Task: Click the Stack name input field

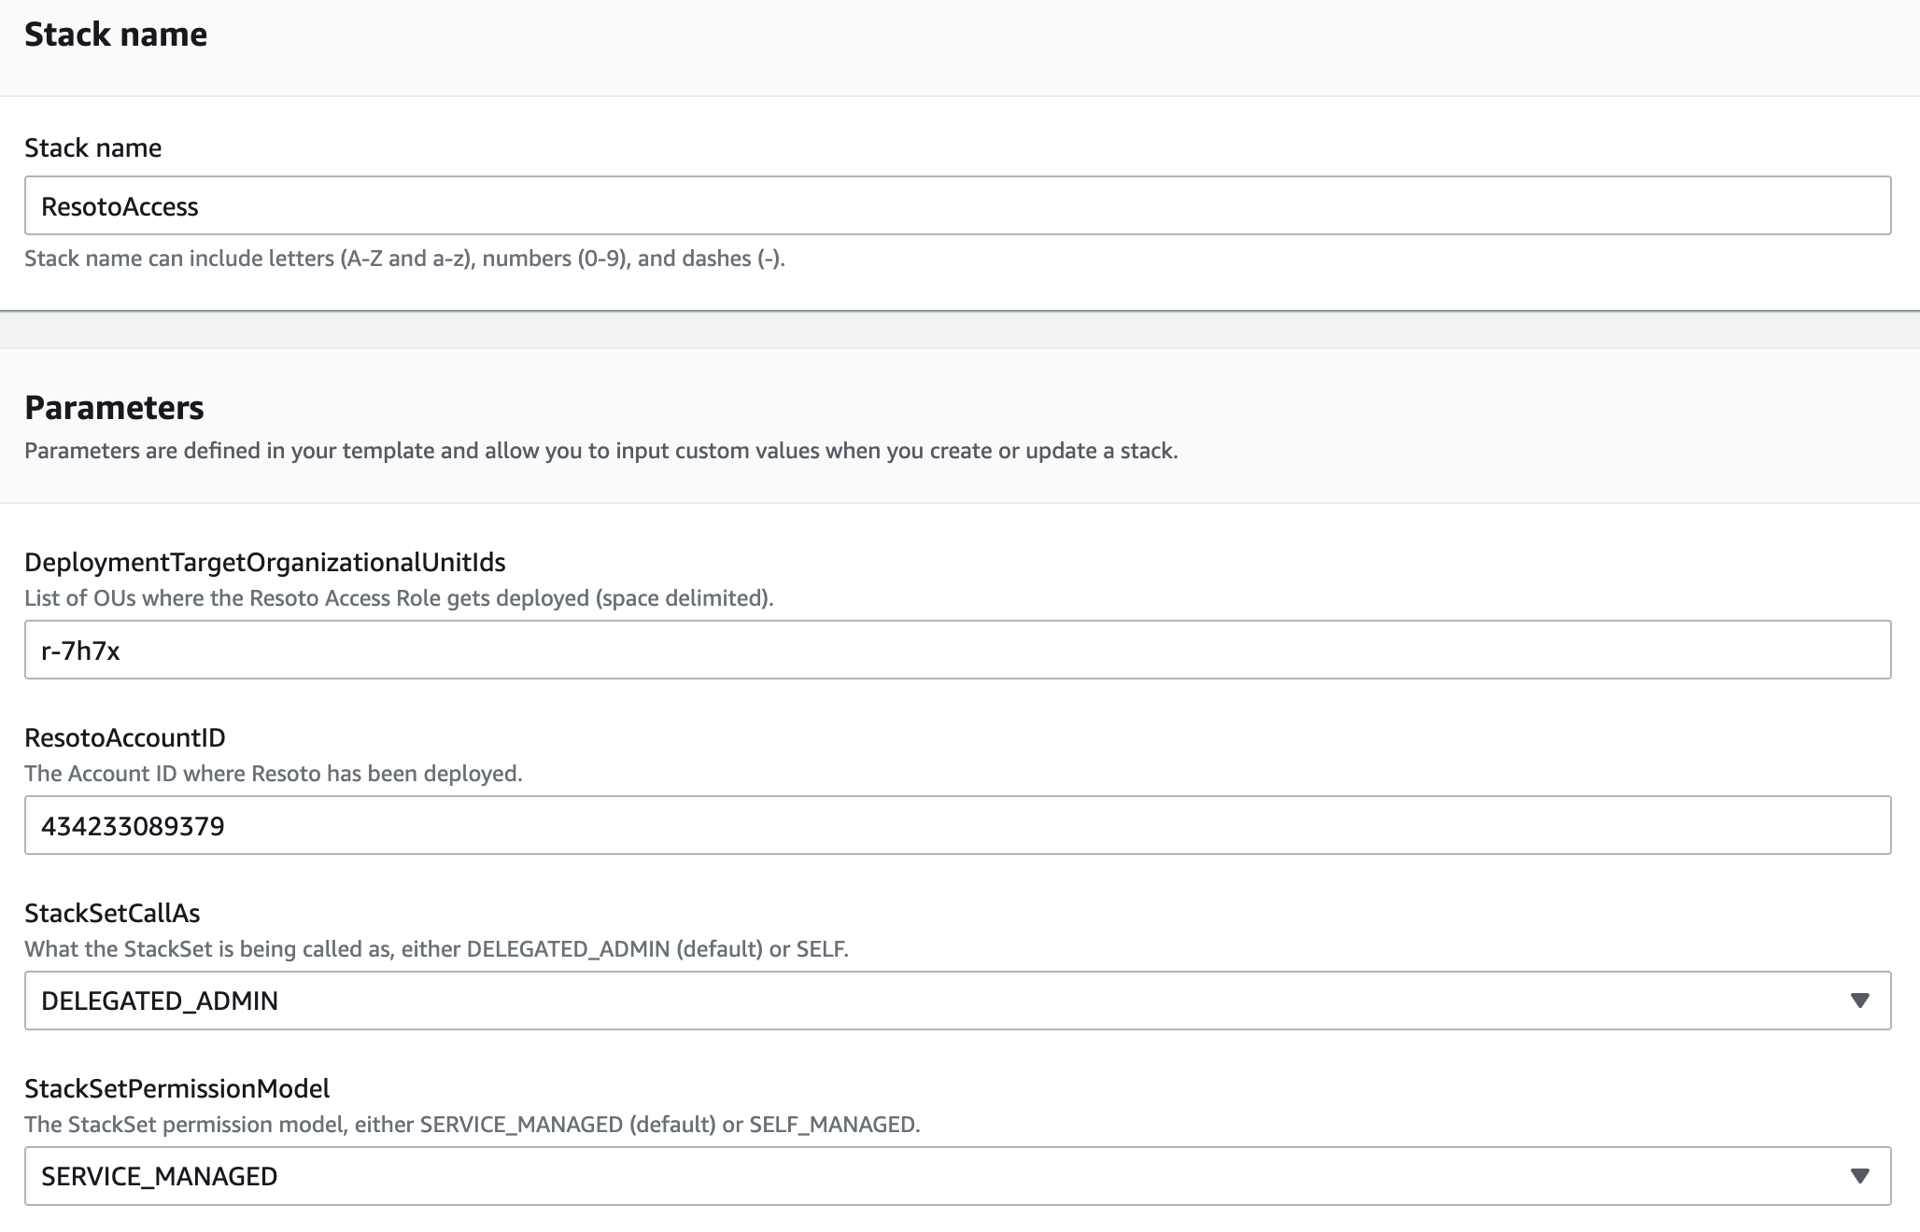Action: click(x=957, y=205)
